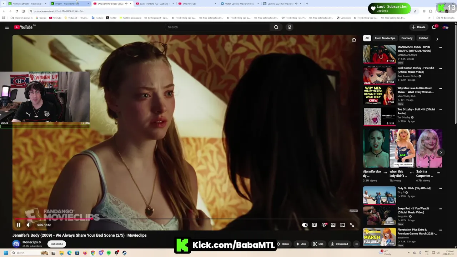Select From Movieclips filter chip
The height and width of the screenshot is (257, 457).
point(385,38)
